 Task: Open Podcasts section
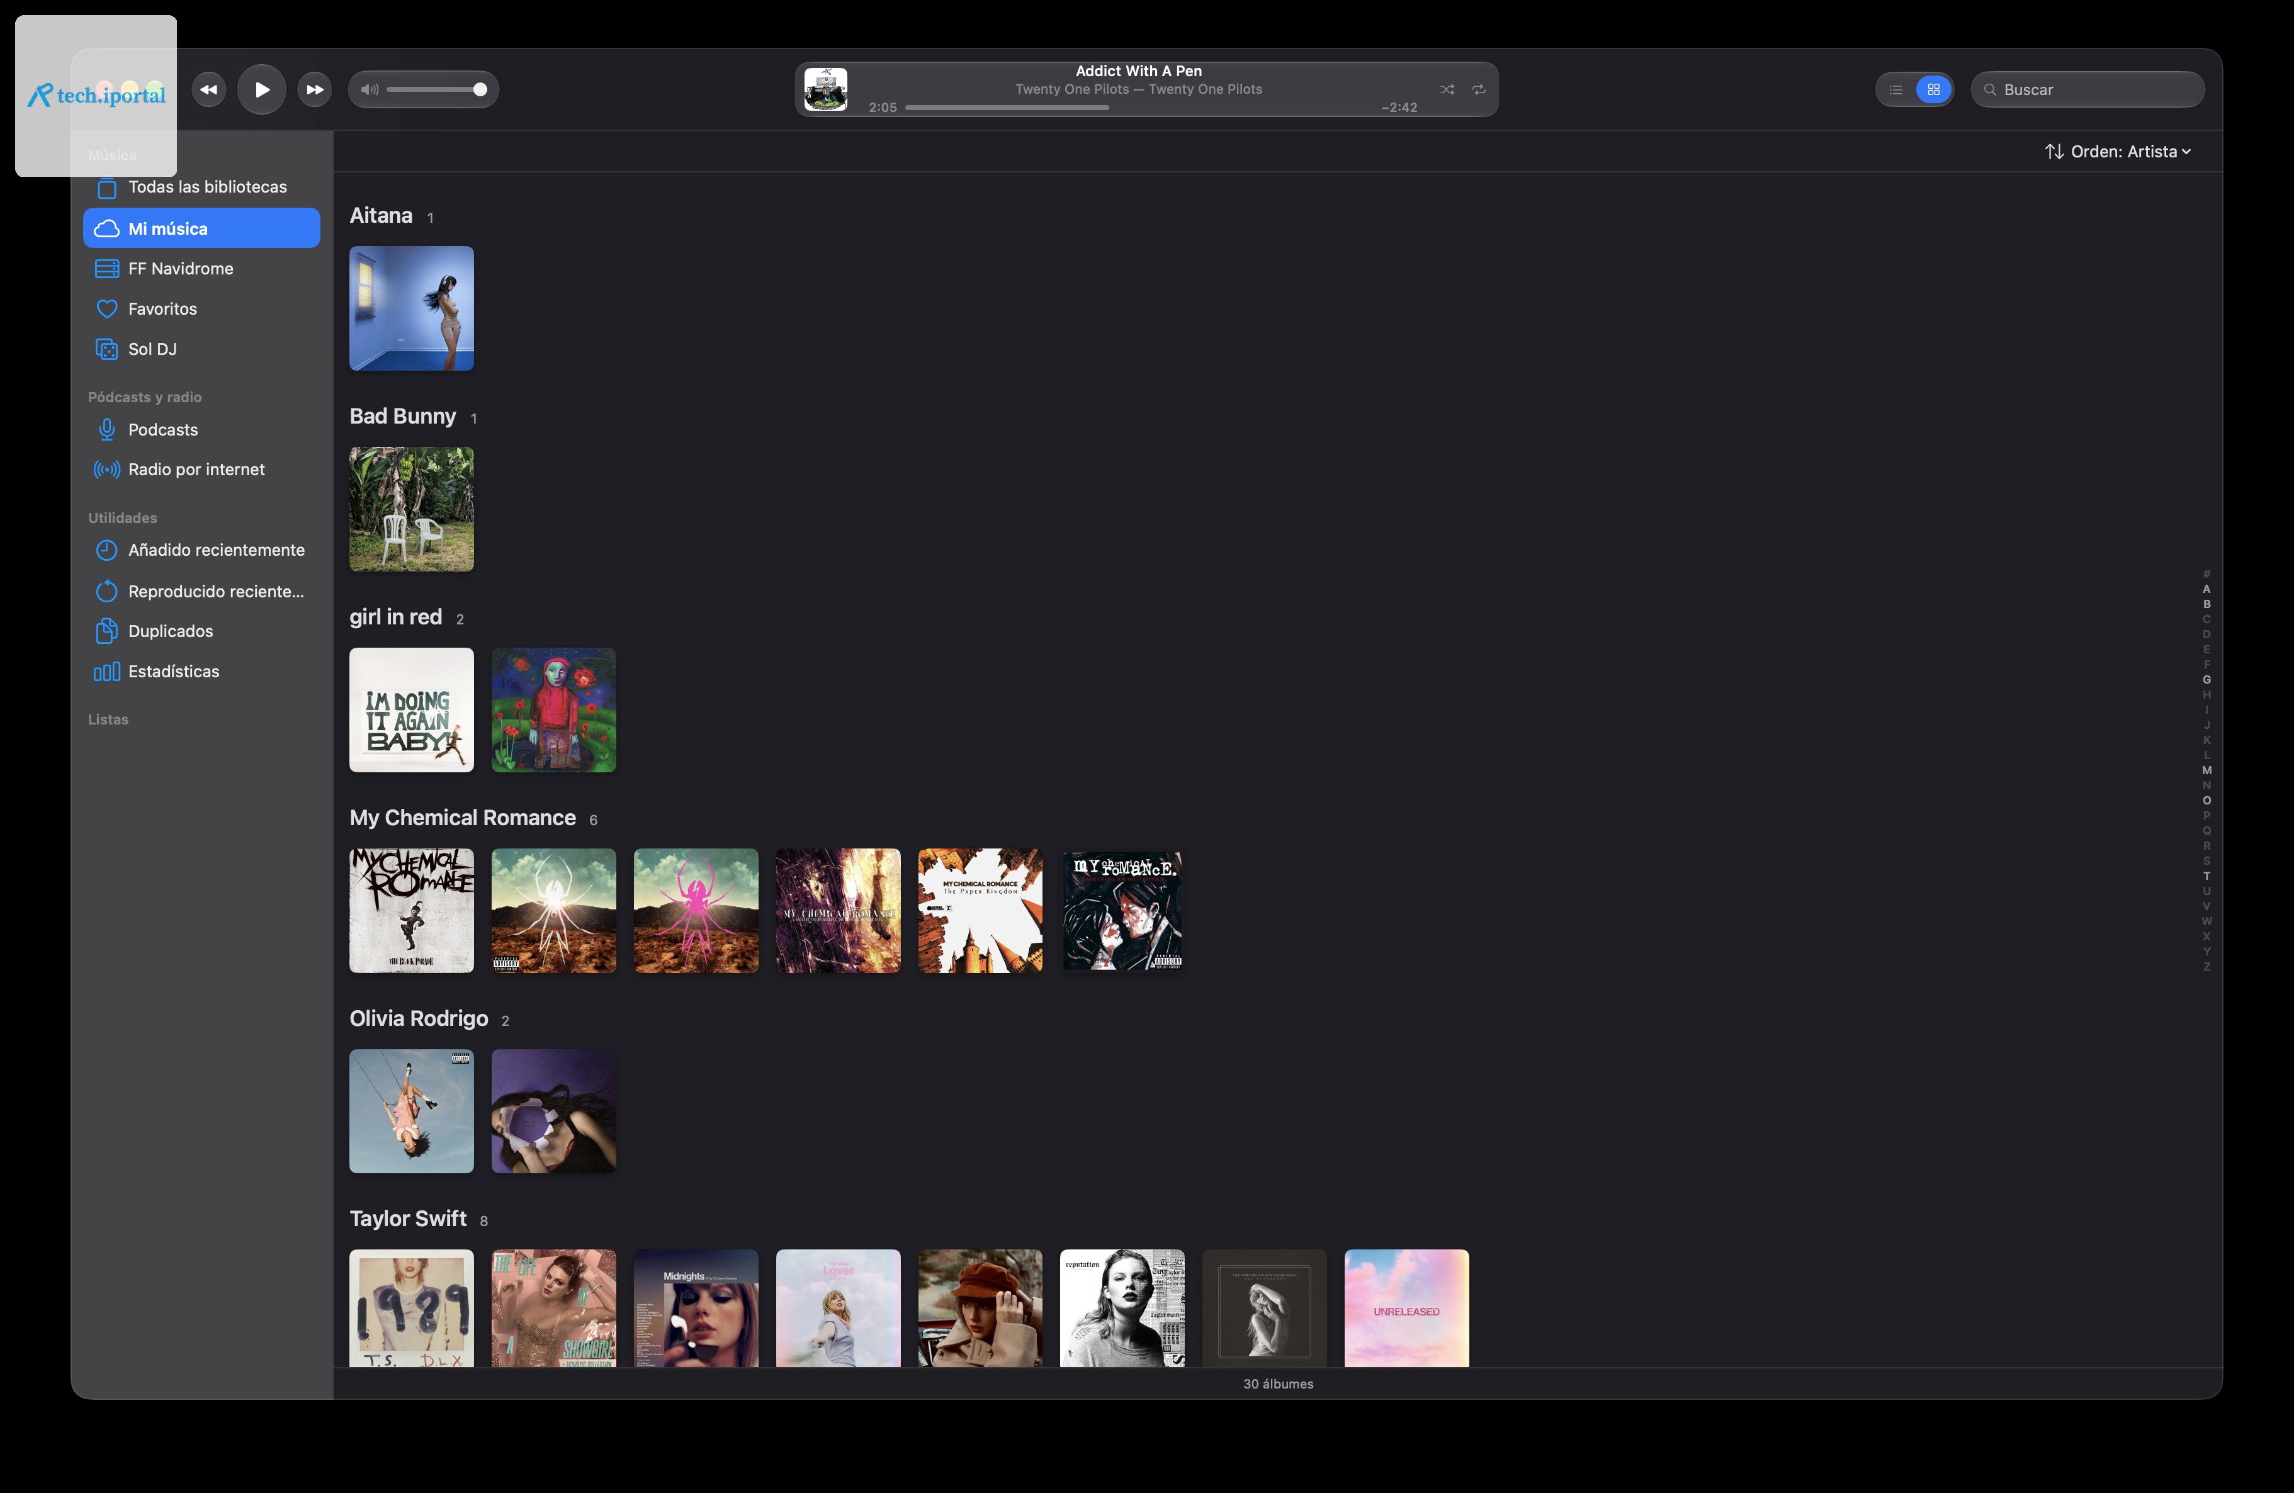pos(201,430)
